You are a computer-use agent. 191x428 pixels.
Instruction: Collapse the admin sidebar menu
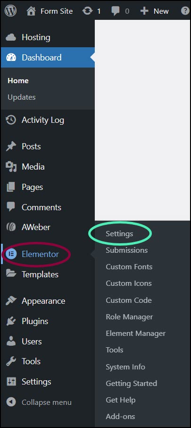39,402
